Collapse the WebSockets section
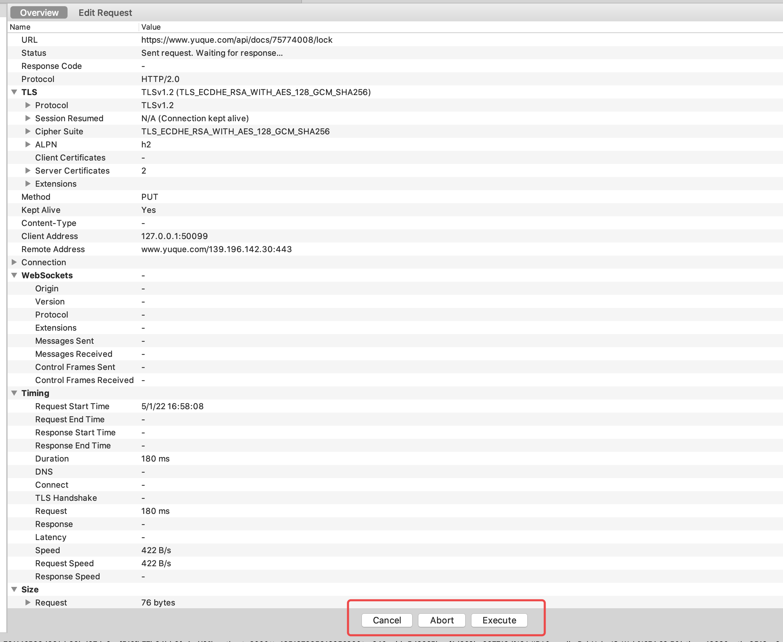The width and height of the screenshot is (783, 642). [14, 275]
